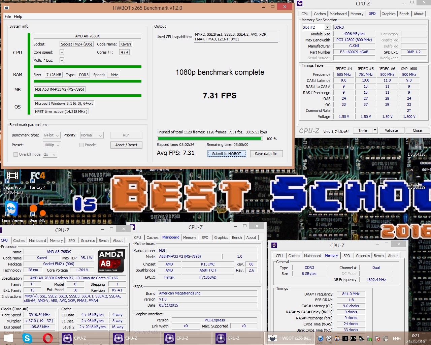Open Opera browser from the taskbar

point(48,338)
